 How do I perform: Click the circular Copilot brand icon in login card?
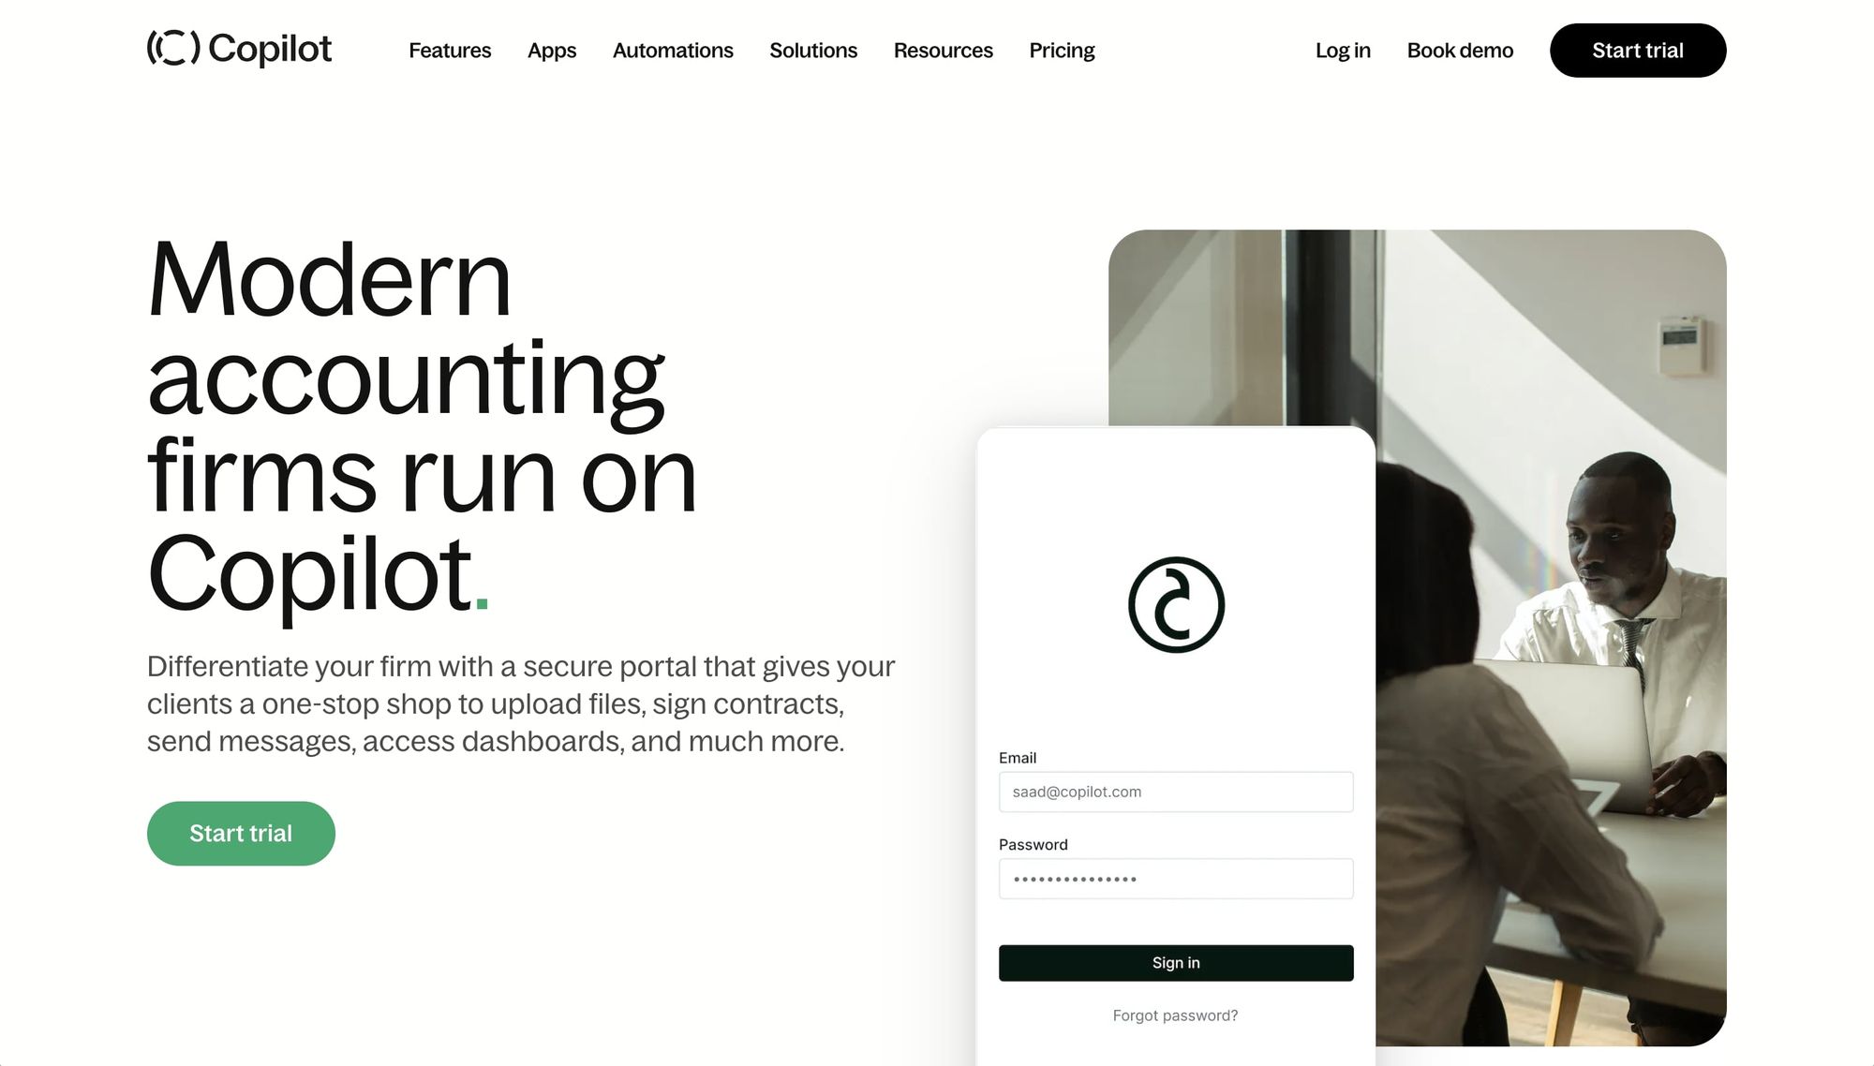(x=1175, y=602)
